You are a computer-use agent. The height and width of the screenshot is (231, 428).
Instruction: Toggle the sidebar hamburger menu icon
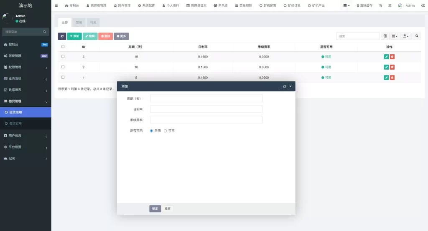pos(56,5)
